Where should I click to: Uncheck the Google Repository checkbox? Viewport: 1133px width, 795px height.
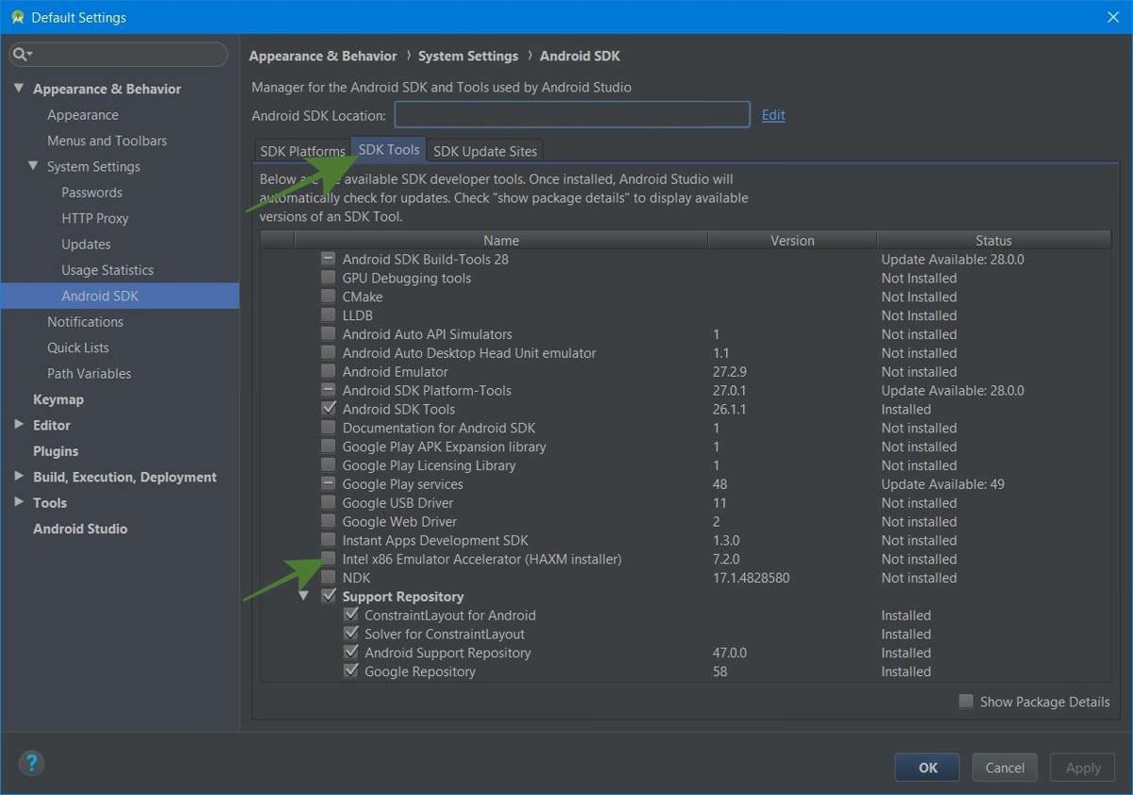pyautogui.click(x=351, y=672)
